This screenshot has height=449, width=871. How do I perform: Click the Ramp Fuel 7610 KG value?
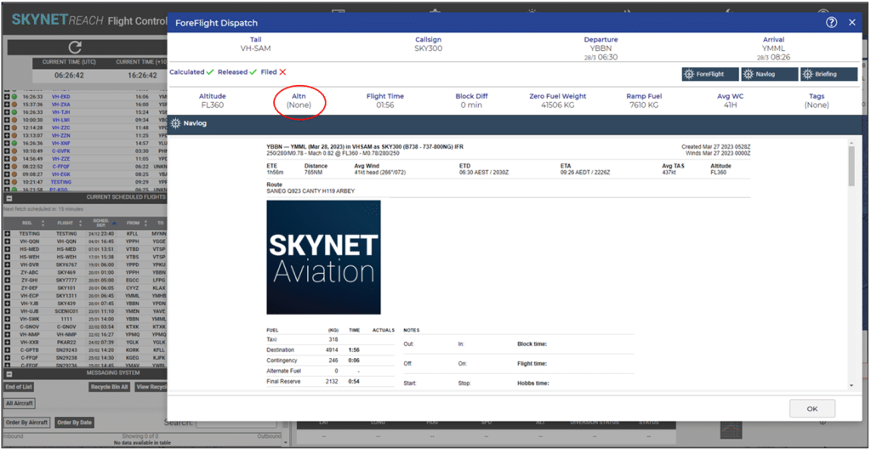click(x=645, y=105)
